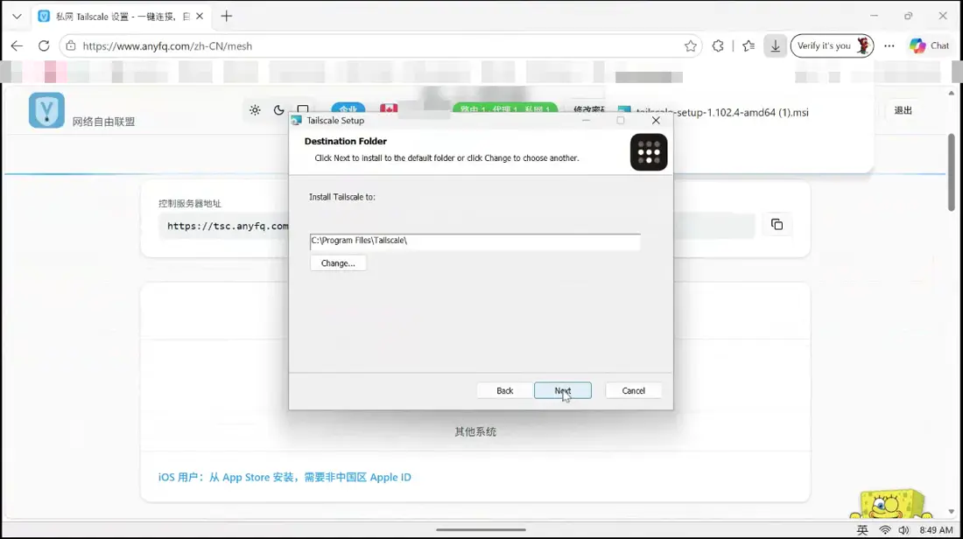Add this page to favorites star

coord(691,46)
